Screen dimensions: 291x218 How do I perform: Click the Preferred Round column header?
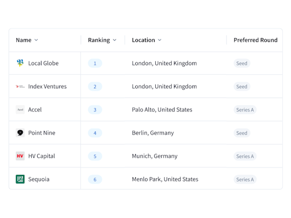pyautogui.click(x=255, y=40)
